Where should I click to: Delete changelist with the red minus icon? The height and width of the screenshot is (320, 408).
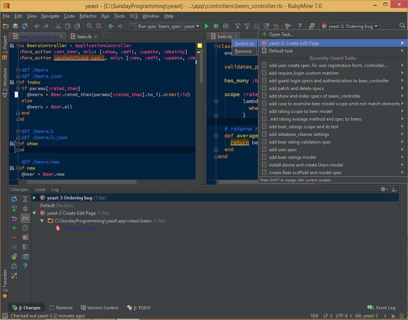click(x=14, y=237)
